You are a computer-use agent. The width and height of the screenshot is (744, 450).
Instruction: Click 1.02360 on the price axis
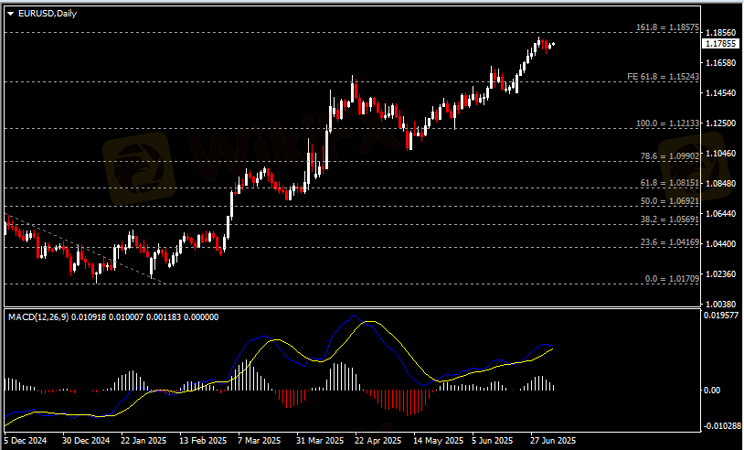[721, 273]
